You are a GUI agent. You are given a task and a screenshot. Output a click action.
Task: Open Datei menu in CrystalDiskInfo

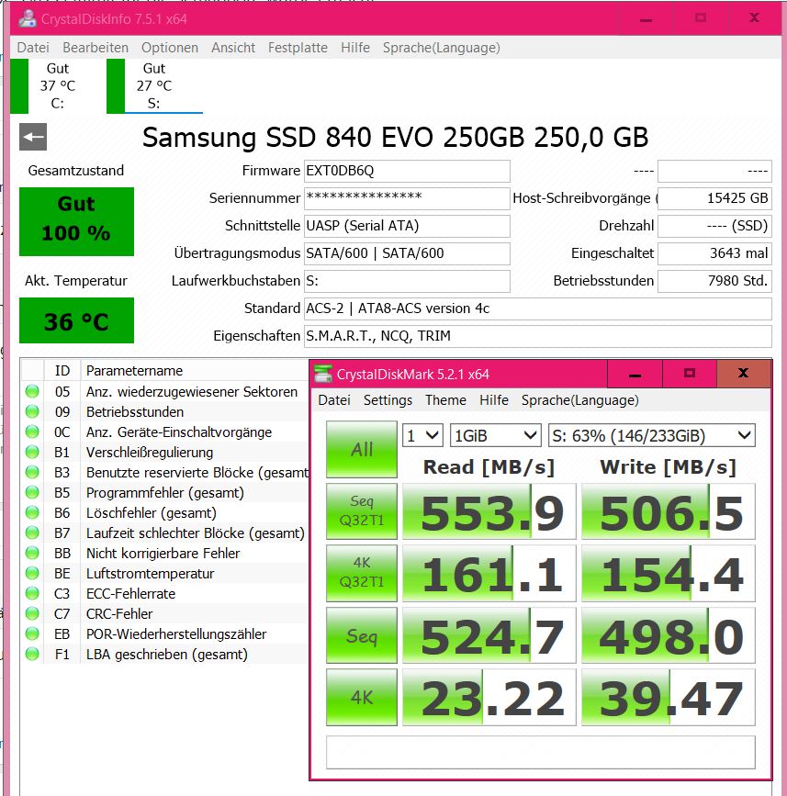33,48
